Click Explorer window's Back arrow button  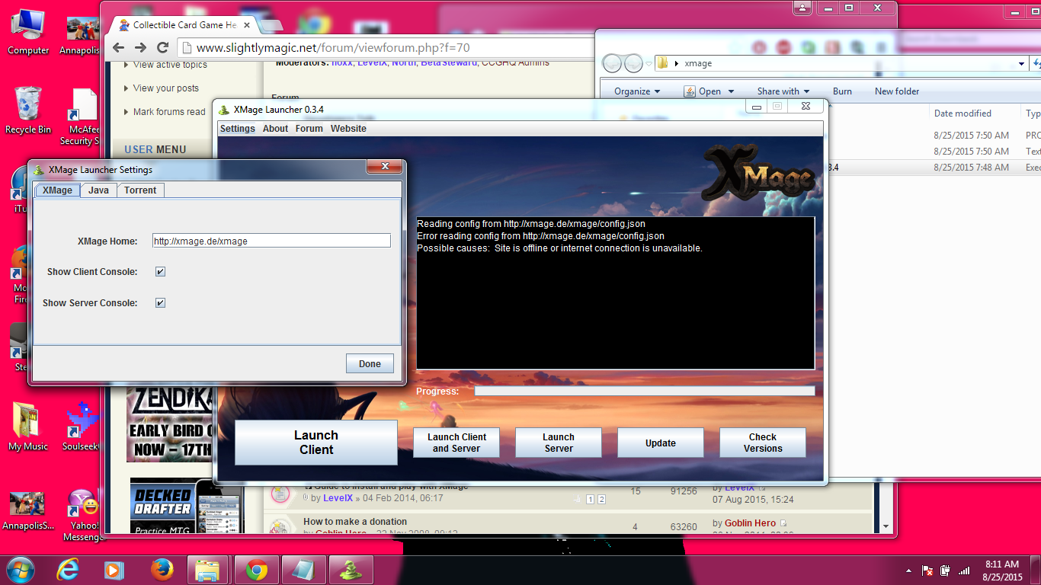click(x=612, y=63)
